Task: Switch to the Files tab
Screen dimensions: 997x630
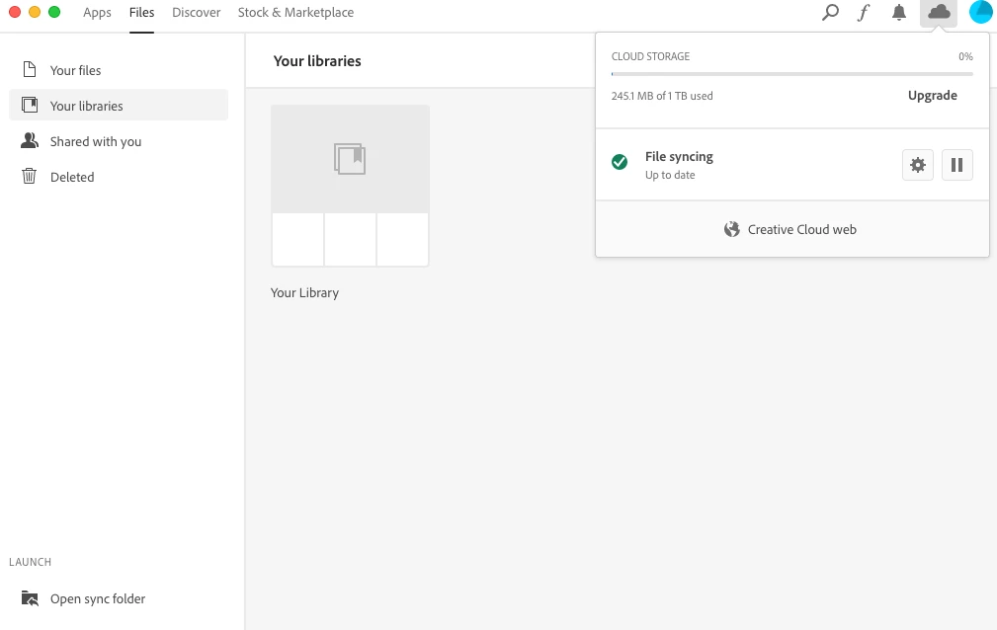Action: pyautogui.click(x=141, y=13)
